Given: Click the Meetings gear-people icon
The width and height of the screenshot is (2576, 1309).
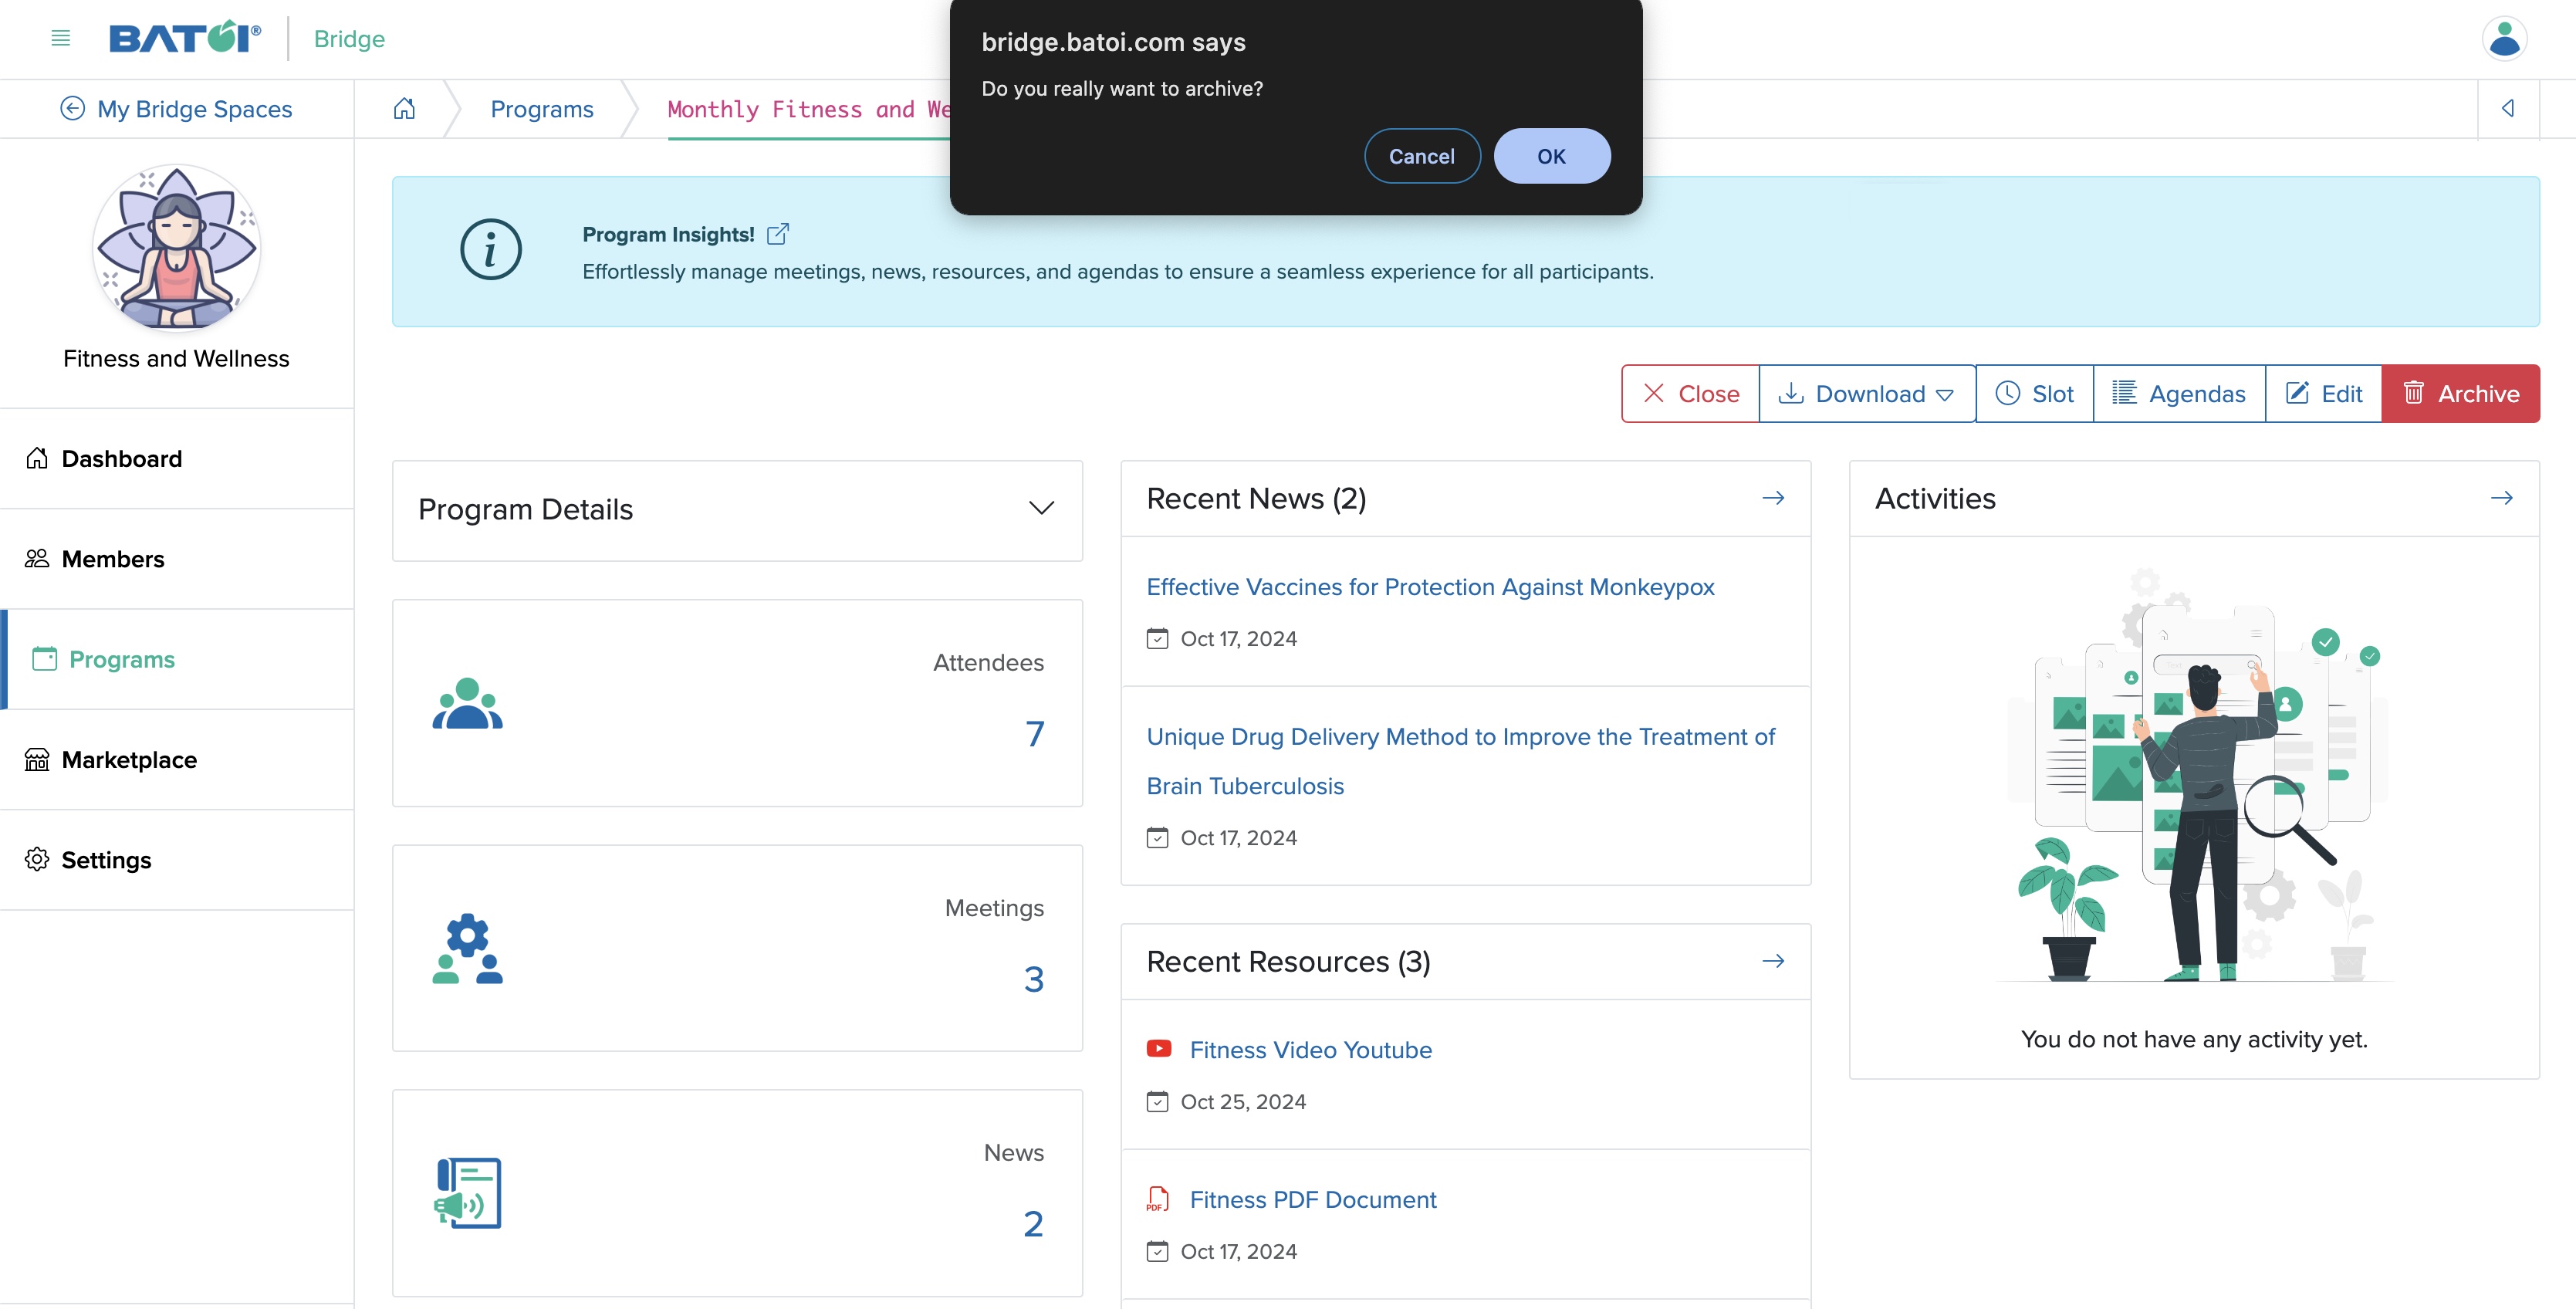Looking at the screenshot, I should pyautogui.click(x=467, y=948).
